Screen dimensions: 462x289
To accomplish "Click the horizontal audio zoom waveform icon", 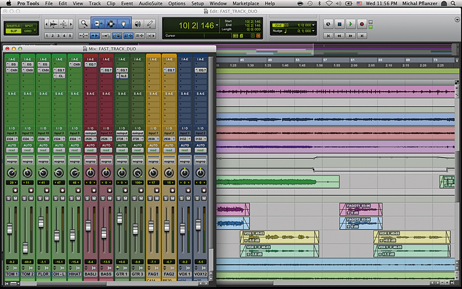I will click(54, 24).
